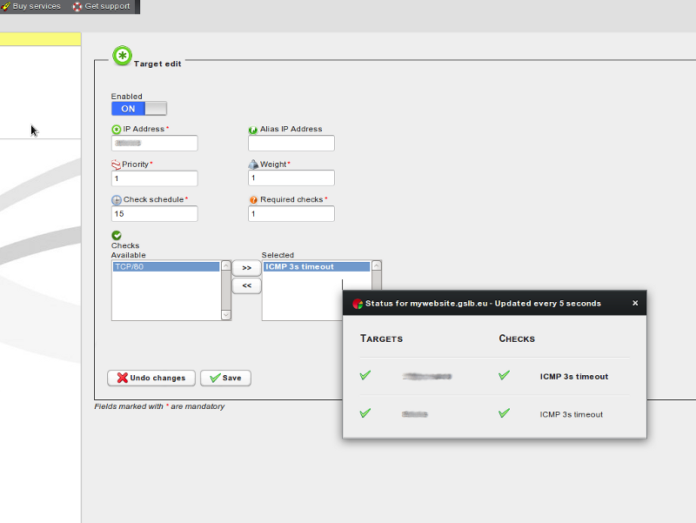Screen dimensions: 696x523
Task: Click Selected list scroll up arrow
Action: pyautogui.click(x=377, y=265)
